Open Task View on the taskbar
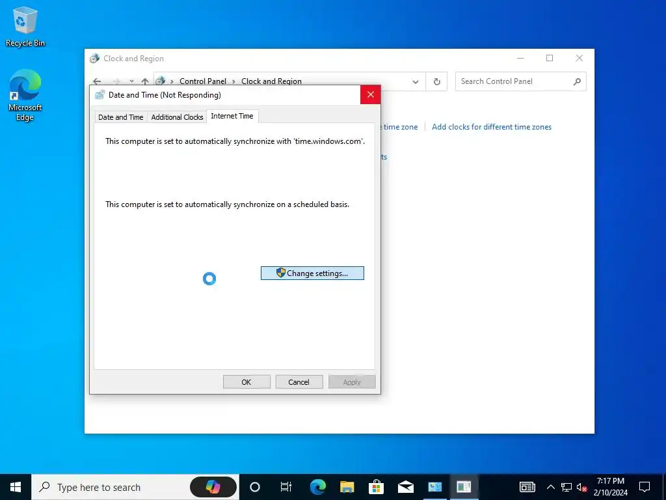 click(x=286, y=487)
